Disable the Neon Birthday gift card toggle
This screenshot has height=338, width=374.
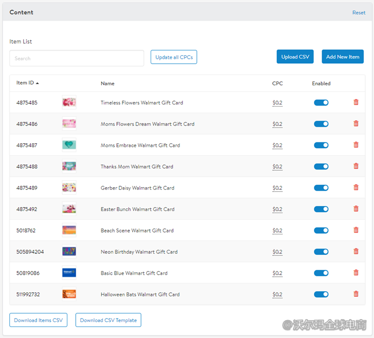tap(321, 252)
